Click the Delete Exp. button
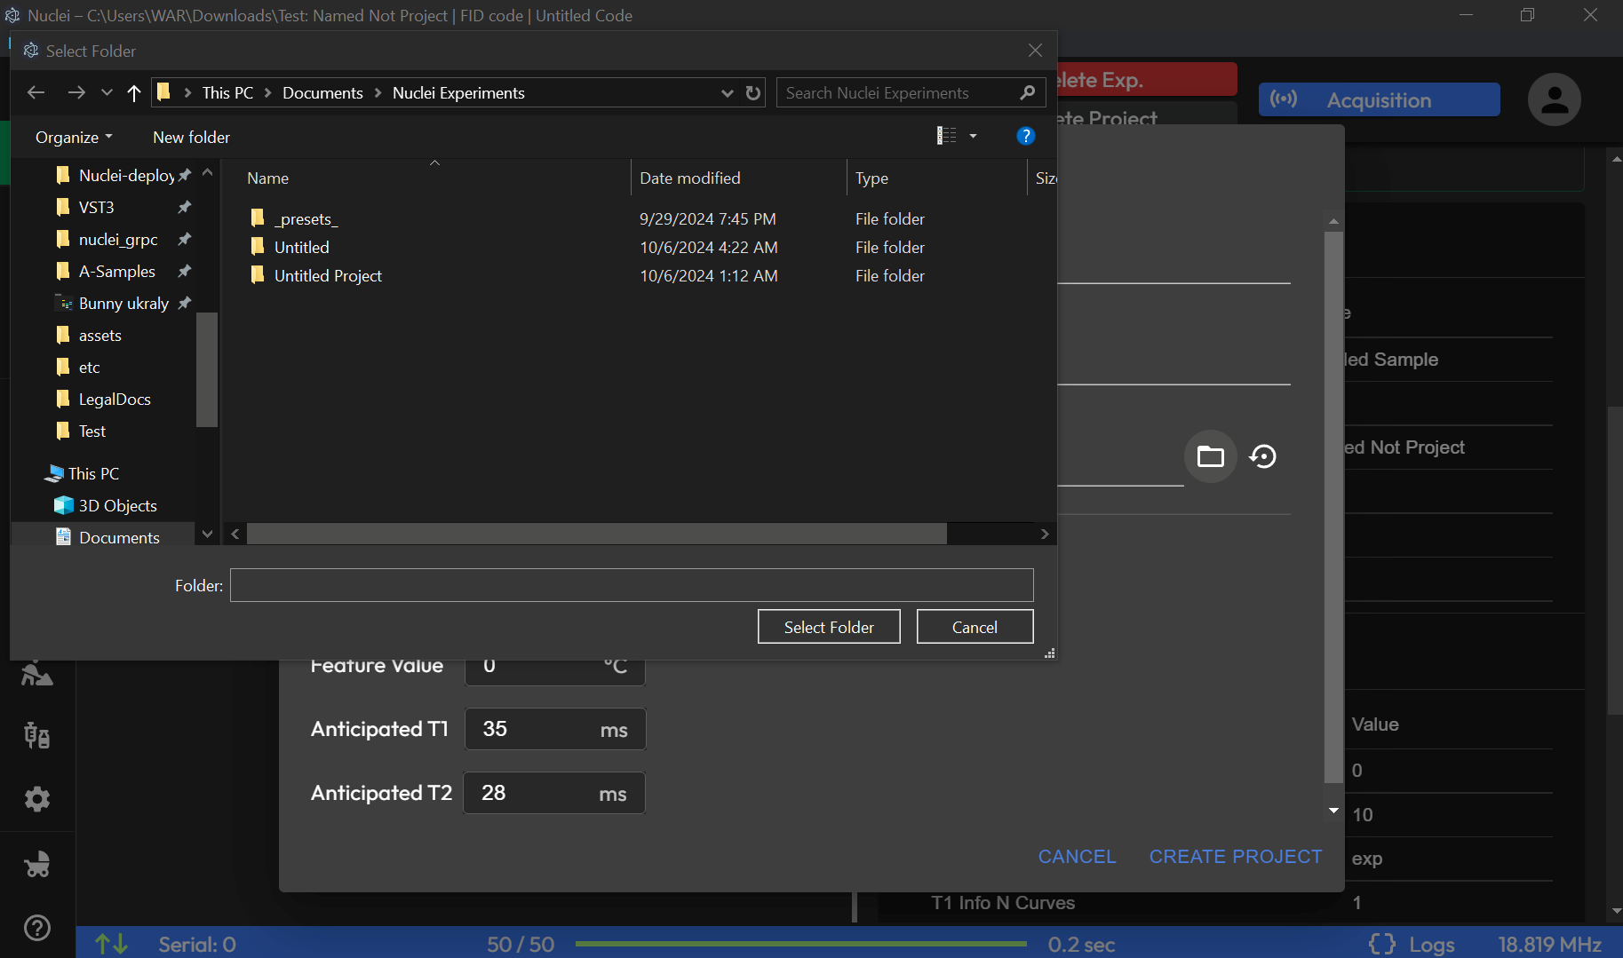Image resolution: width=1623 pixels, height=958 pixels. click(1147, 80)
